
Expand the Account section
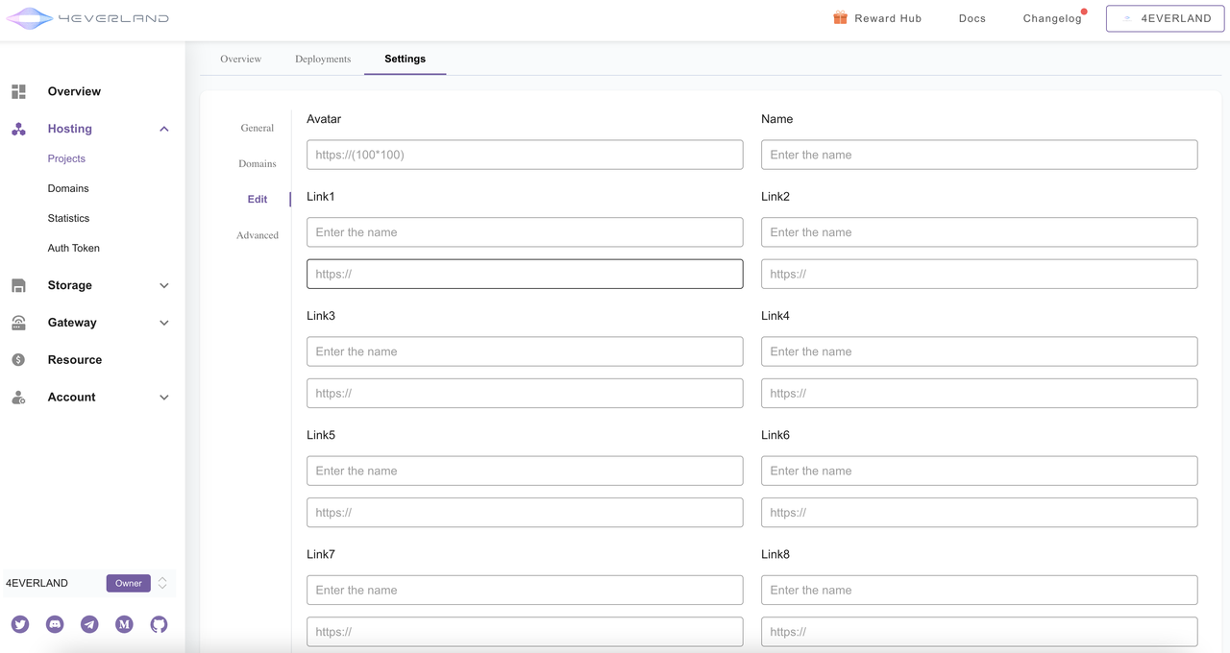(x=164, y=398)
